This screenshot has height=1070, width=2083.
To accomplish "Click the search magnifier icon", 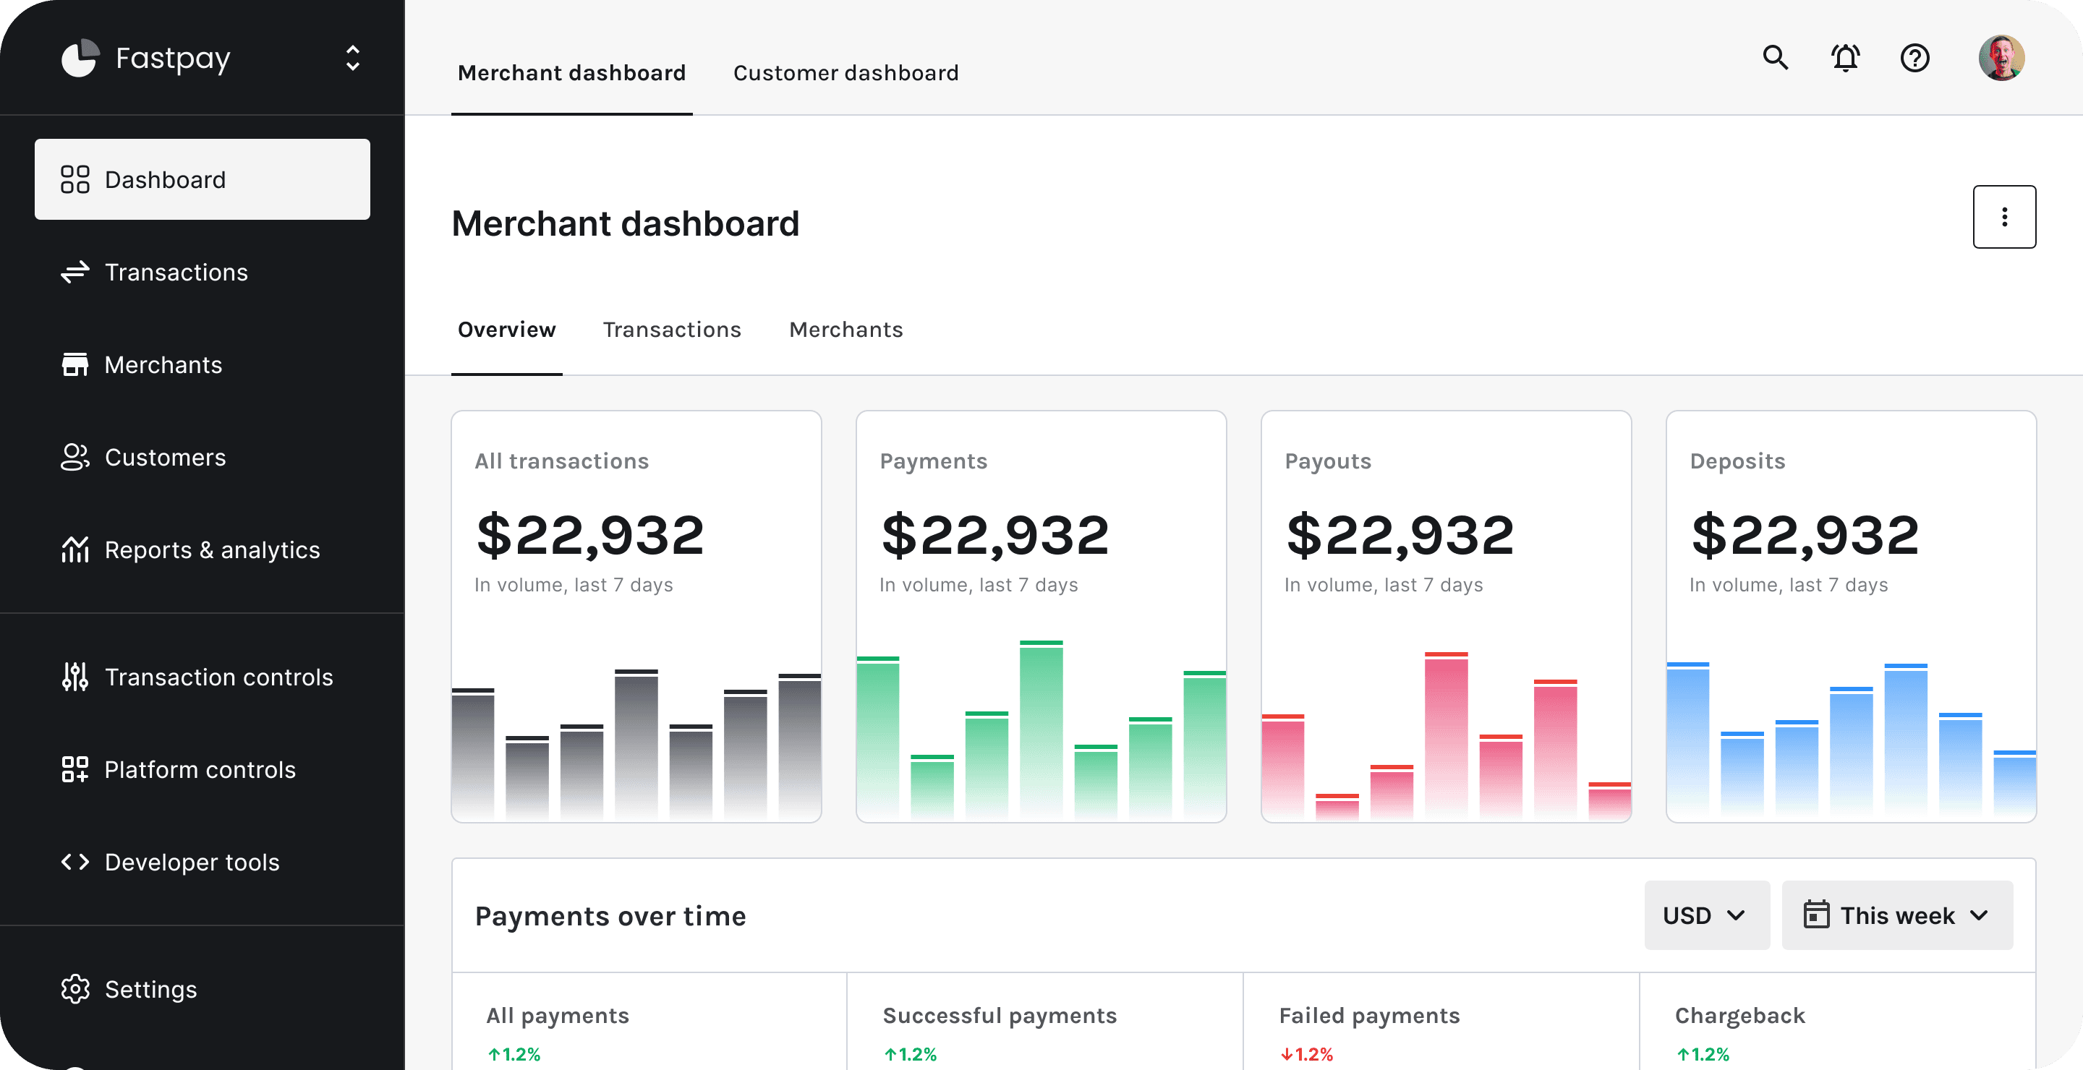I will coord(1775,58).
